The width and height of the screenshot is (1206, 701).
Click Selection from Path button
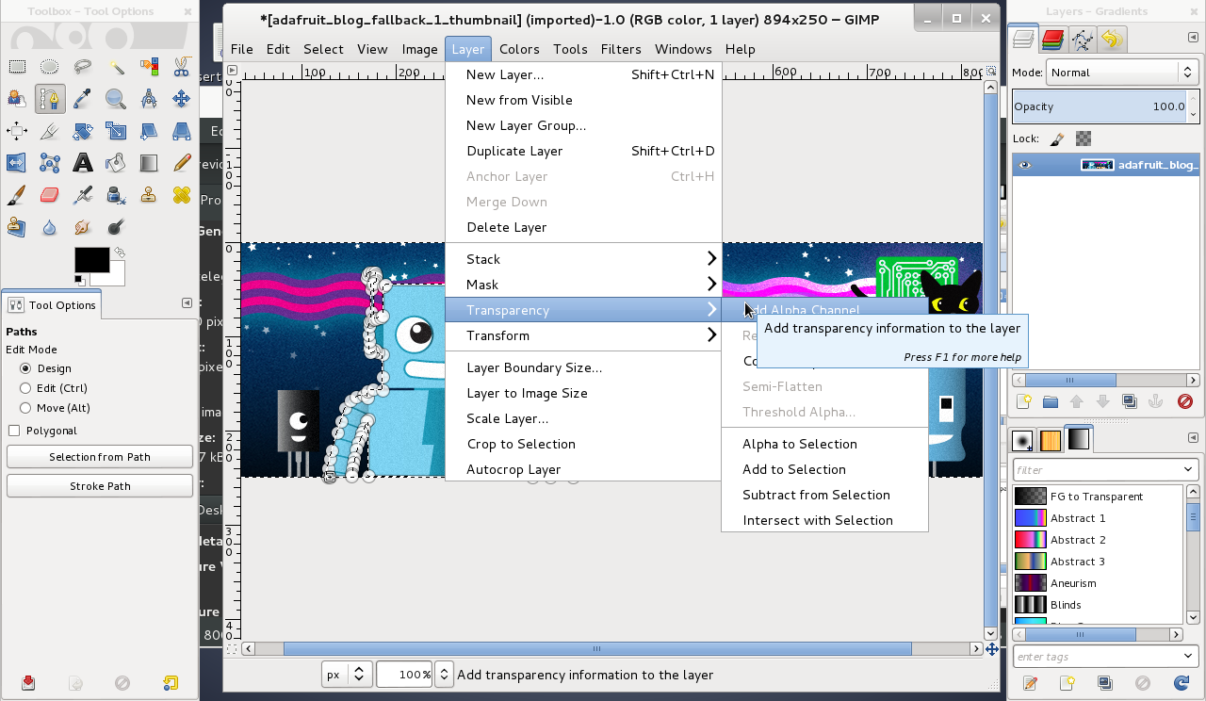100,457
